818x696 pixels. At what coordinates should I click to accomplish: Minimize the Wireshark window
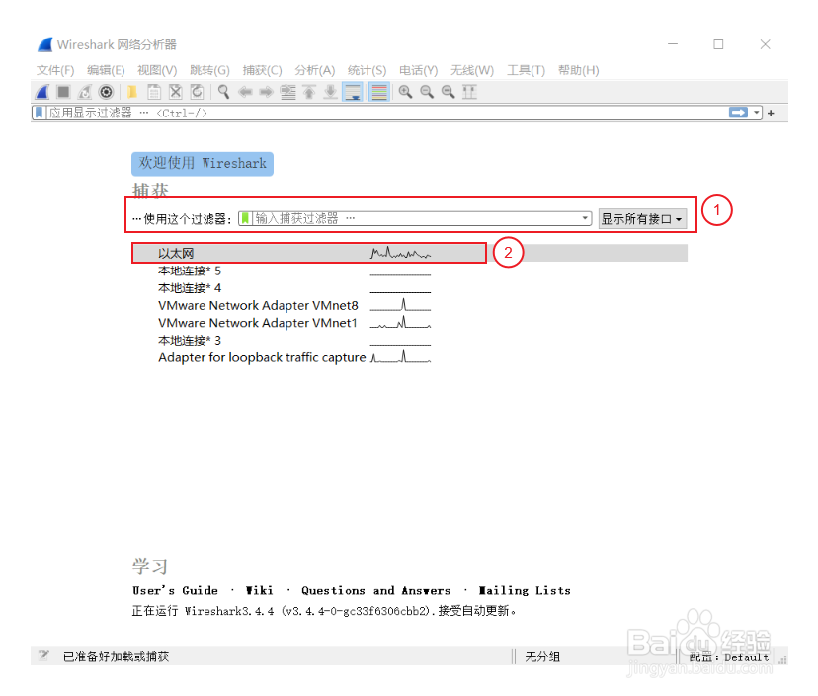tap(673, 44)
